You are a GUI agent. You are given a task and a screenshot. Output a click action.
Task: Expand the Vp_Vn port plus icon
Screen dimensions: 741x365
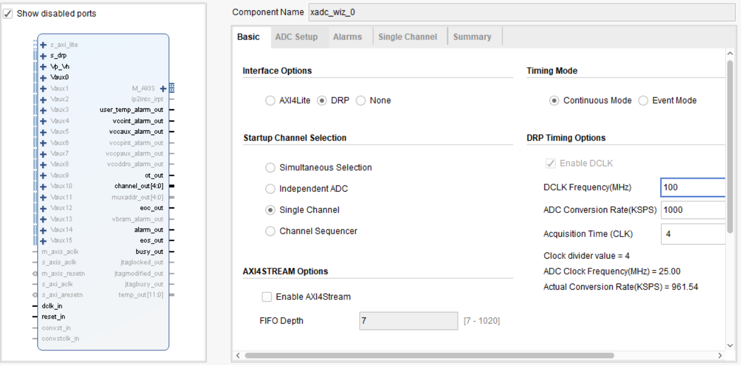pyautogui.click(x=43, y=66)
